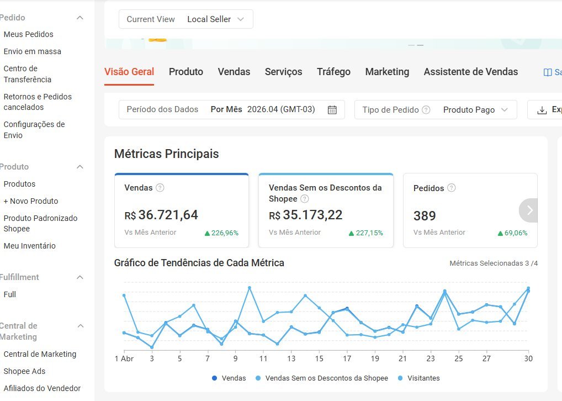
Task: Open Central de Marketing link
Action: [x=40, y=355]
